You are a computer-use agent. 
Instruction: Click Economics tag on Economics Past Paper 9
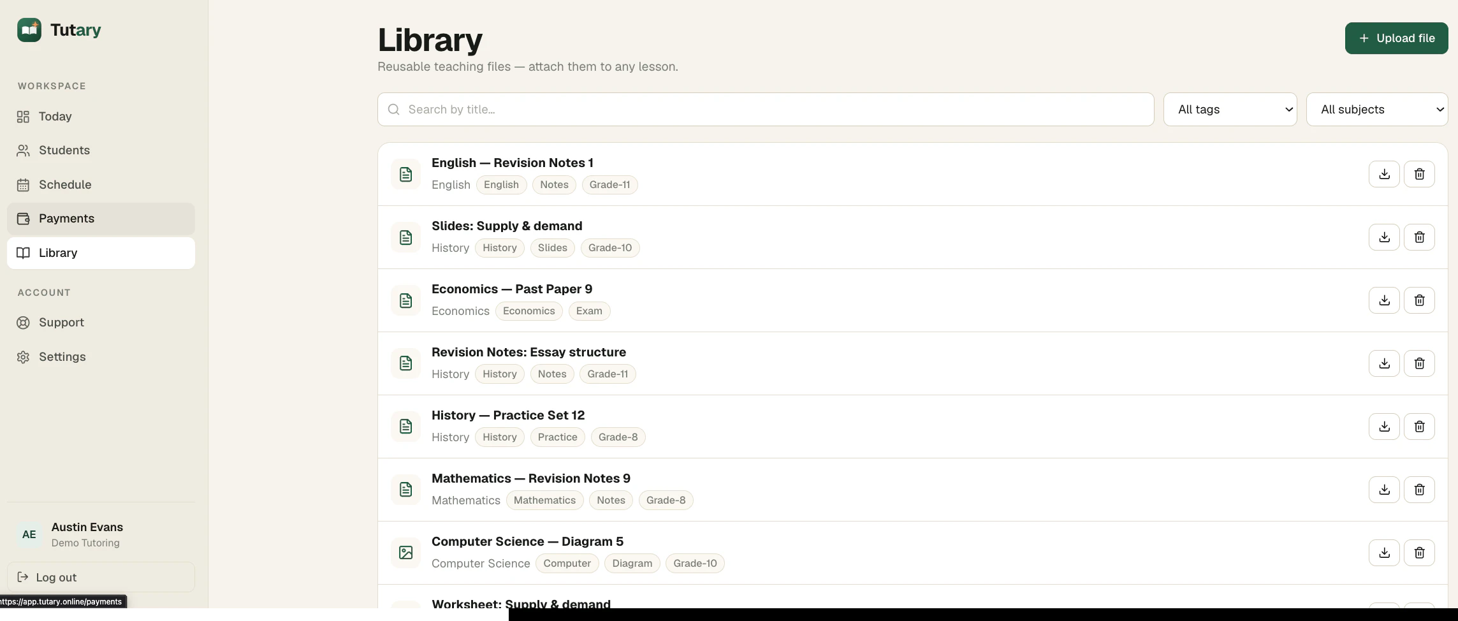click(x=529, y=311)
